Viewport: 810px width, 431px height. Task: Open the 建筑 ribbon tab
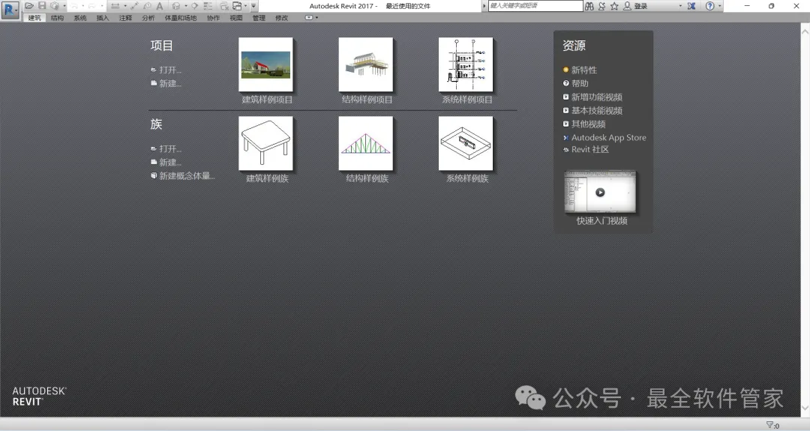(x=34, y=17)
